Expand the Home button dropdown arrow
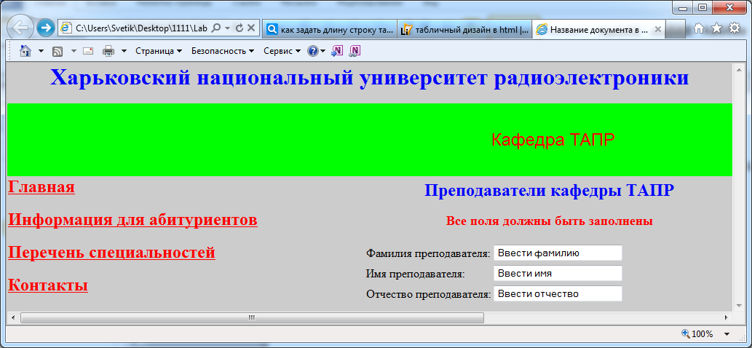This screenshot has width=752, height=348. 41,51
